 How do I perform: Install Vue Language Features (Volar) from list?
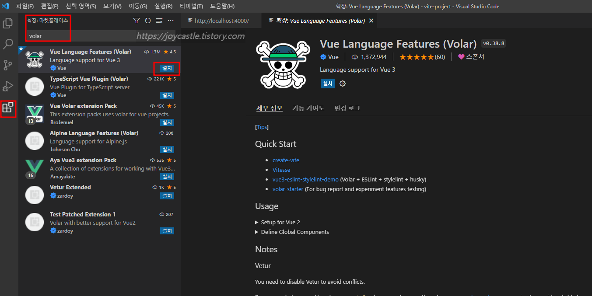click(x=167, y=68)
